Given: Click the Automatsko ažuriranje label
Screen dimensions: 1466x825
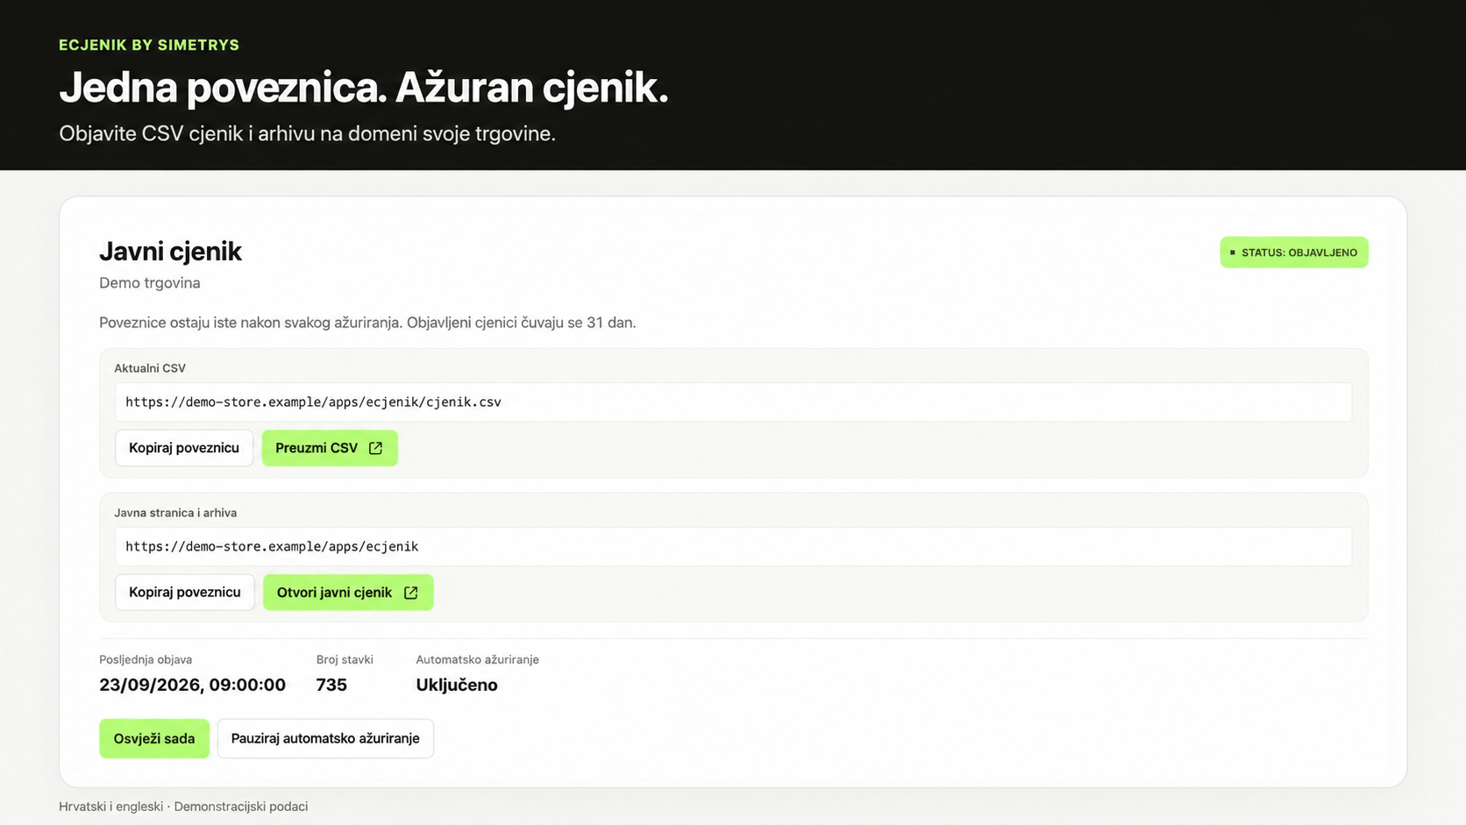Looking at the screenshot, I should coord(477,659).
